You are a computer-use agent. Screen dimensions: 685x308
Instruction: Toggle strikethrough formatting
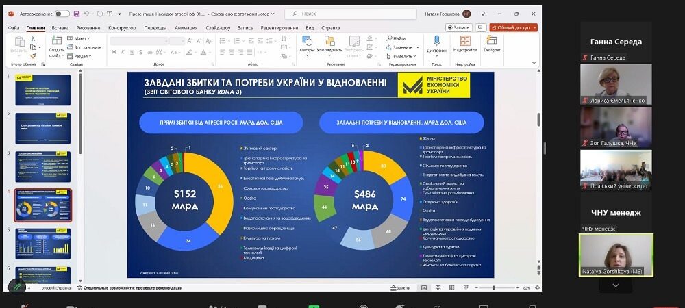pos(151,52)
